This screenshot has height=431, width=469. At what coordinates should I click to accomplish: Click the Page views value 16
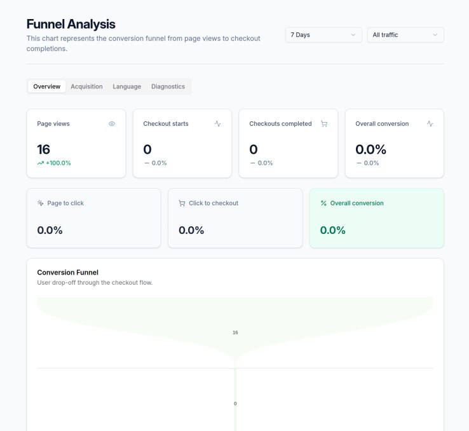[x=44, y=149]
